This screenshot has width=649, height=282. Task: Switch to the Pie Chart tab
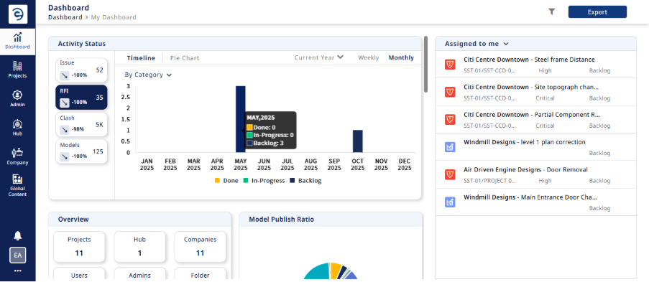tap(185, 58)
